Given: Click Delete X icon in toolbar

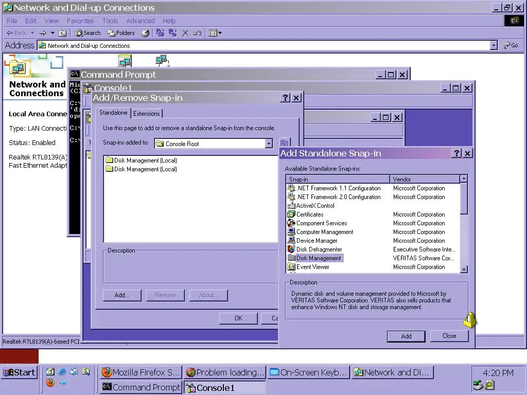Looking at the screenshot, I should pyautogui.click(x=185, y=33).
